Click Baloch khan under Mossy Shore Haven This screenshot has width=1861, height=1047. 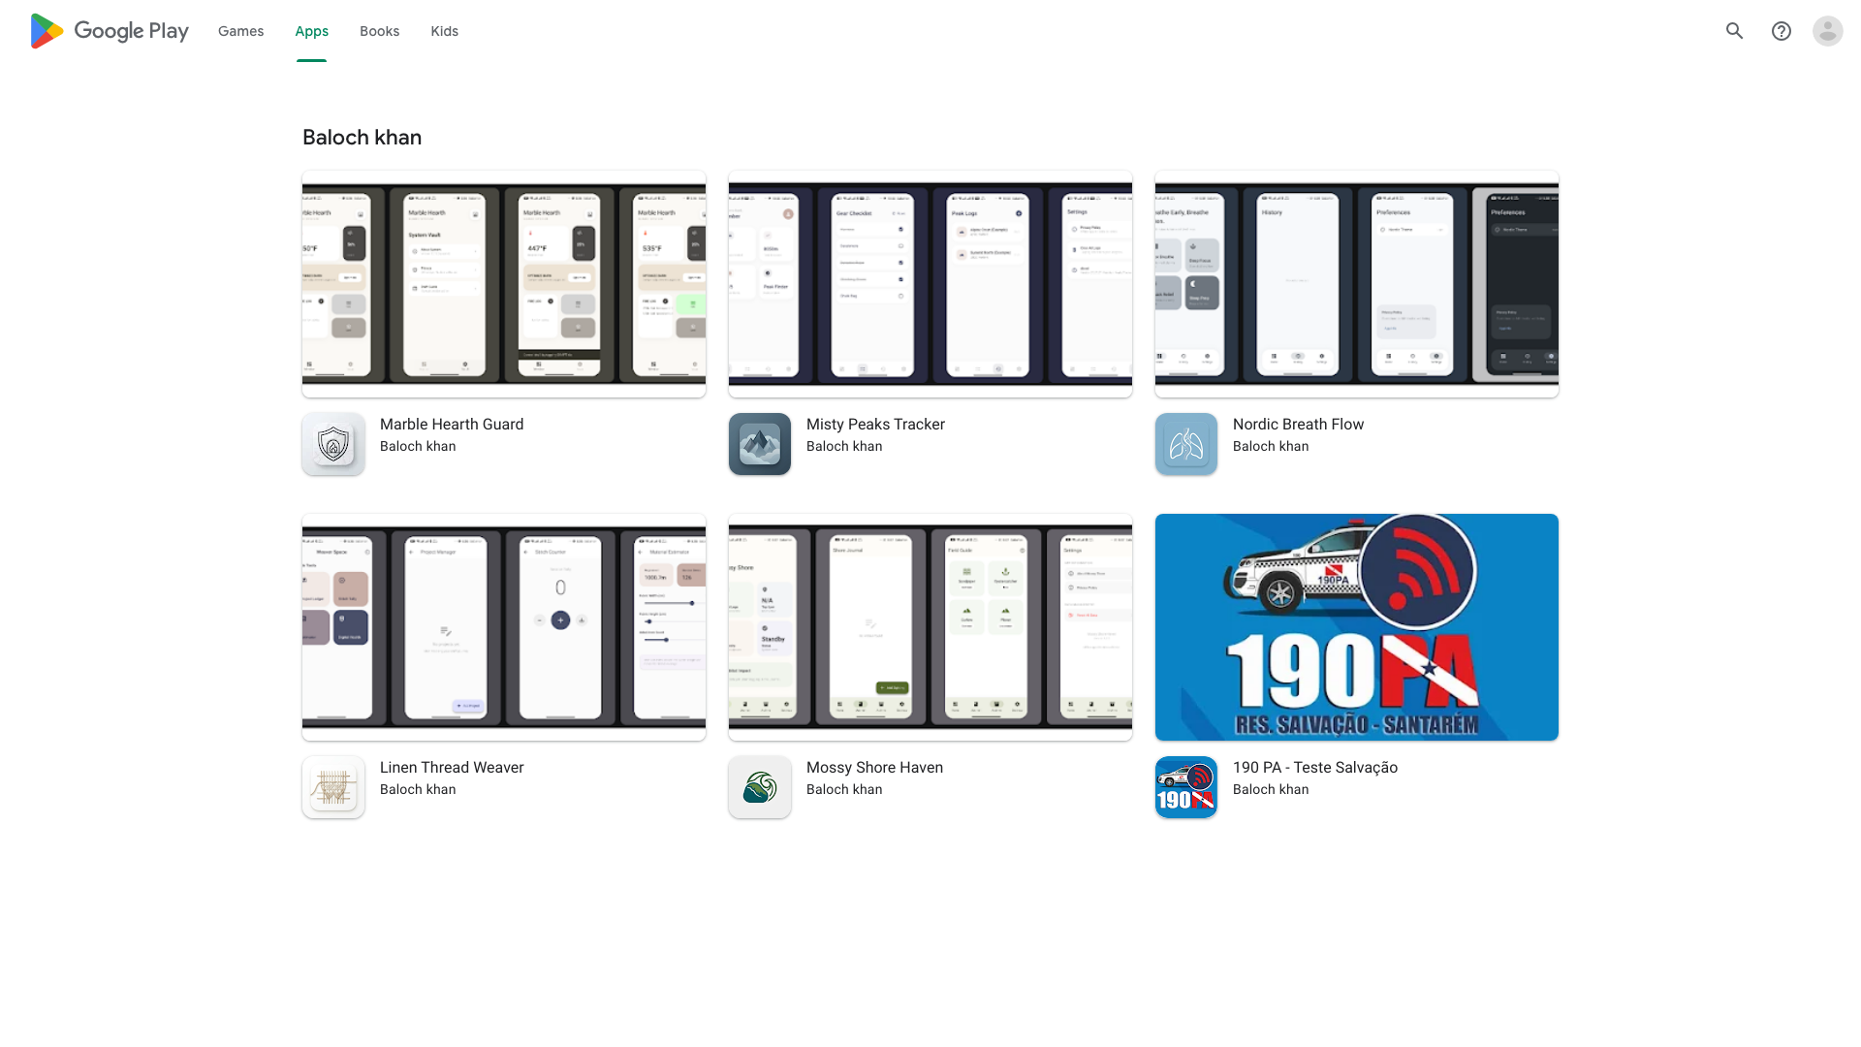click(844, 789)
